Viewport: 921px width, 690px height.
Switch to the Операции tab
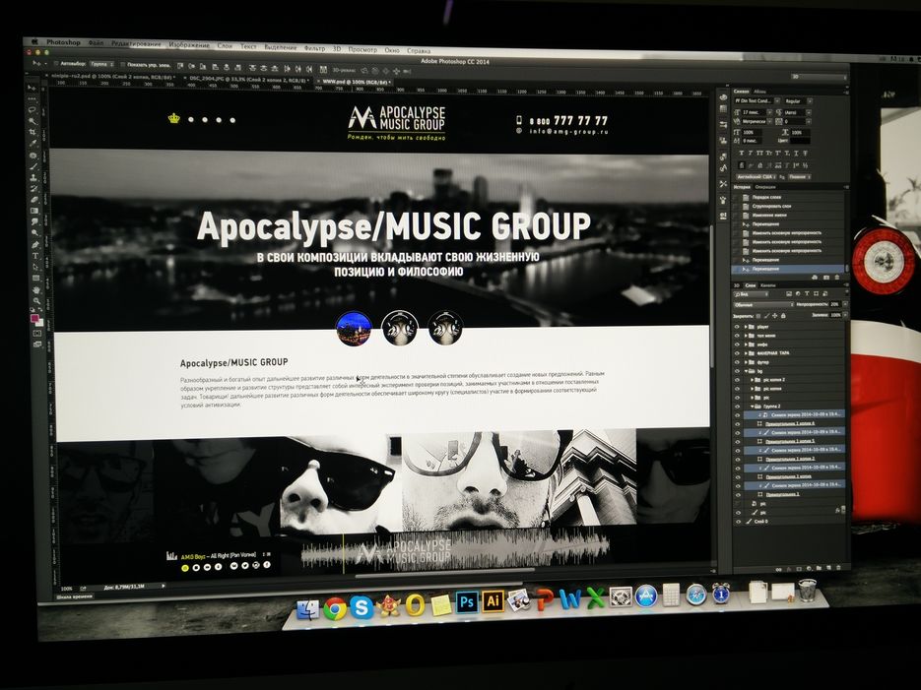click(765, 187)
